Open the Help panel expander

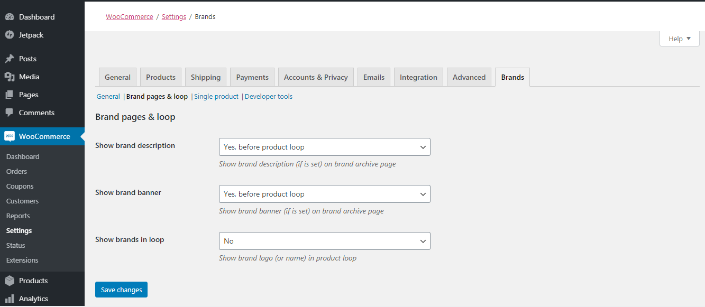point(679,38)
